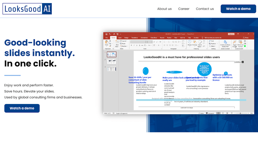Switch to the Design ribbon tab

(126, 38)
